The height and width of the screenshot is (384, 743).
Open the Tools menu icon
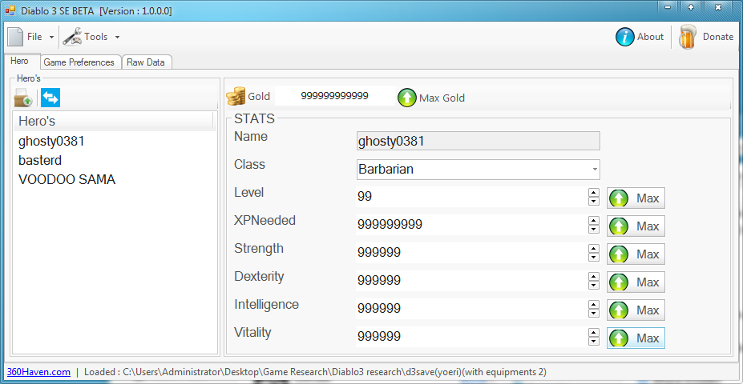[72, 37]
